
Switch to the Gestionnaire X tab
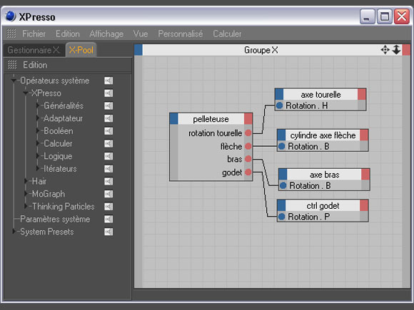[x=34, y=50]
